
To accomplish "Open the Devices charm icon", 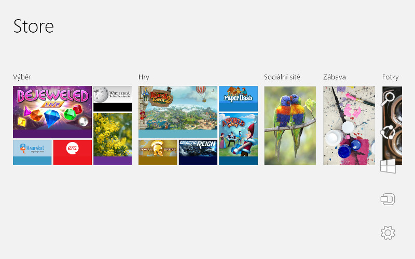I will point(388,199).
